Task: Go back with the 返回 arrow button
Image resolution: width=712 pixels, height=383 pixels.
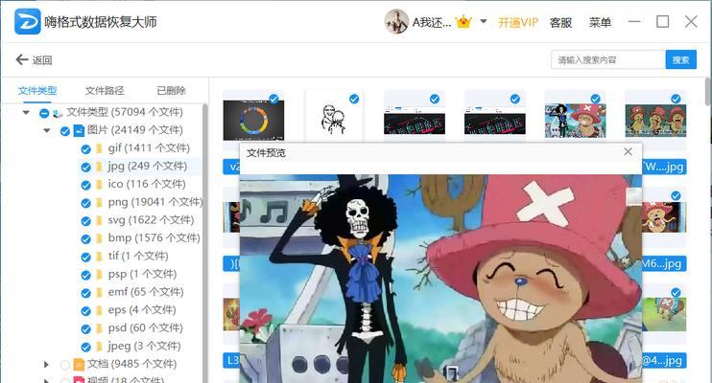Action: tap(34, 59)
